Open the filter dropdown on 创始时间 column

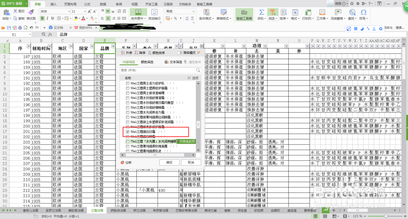click(x=50, y=46)
